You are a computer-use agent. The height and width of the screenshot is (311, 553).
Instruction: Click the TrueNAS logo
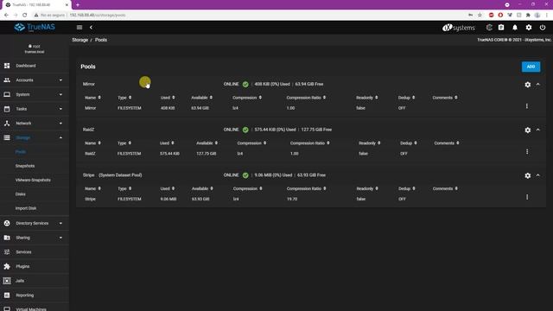pos(35,27)
